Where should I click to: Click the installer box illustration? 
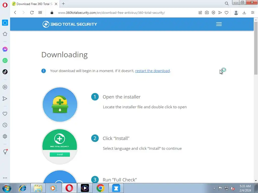60,104
